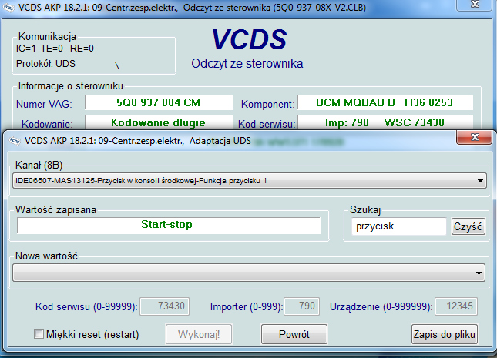This screenshot has width=497, height=358.
Task: Click the Kodowanie długie field
Action: 159,122
